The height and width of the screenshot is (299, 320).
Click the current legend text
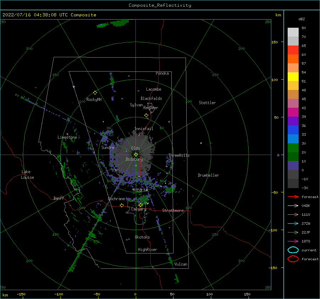click(309, 250)
